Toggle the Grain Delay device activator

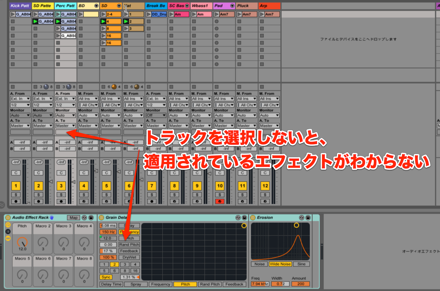pyautogui.click(x=102, y=218)
